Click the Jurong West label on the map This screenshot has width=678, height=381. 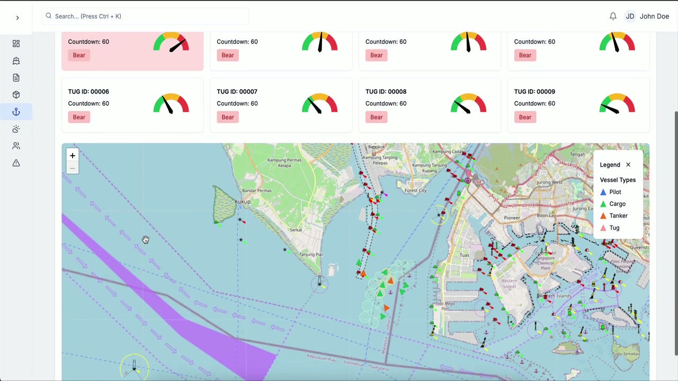pos(549,182)
